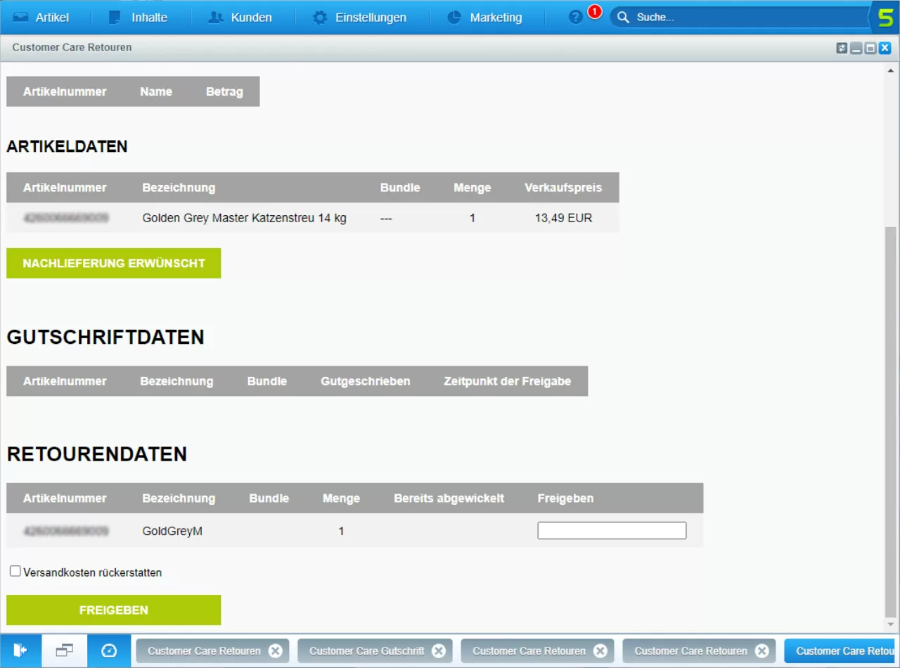
Task: Click the window overview icon in footer
Action: pos(65,651)
